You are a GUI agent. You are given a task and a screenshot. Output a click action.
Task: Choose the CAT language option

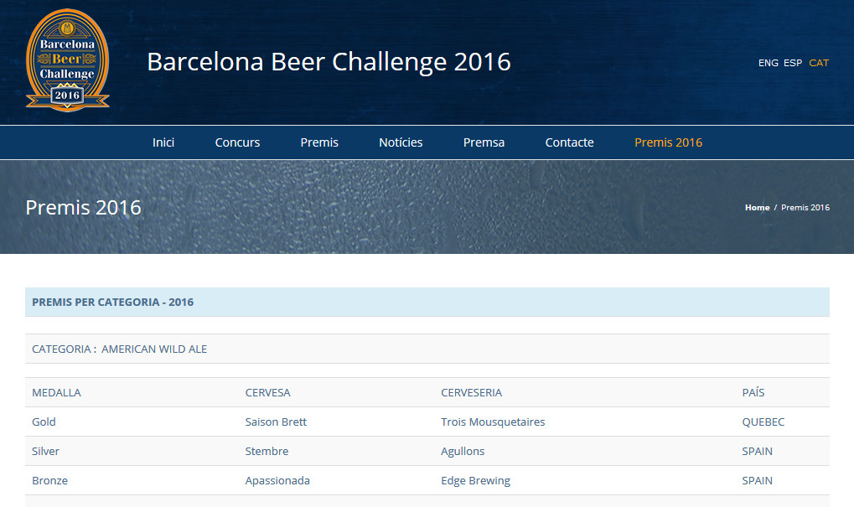coord(819,63)
